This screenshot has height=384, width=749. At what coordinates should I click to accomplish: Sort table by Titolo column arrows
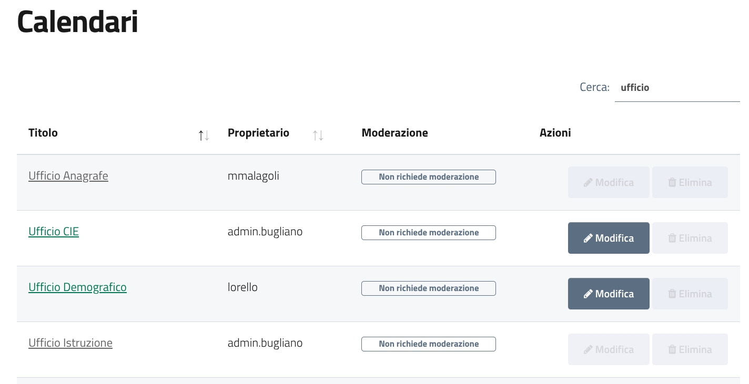[x=204, y=136]
